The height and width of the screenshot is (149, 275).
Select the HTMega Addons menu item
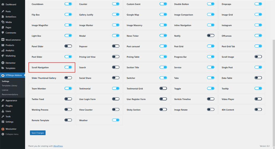tap(12, 75)
